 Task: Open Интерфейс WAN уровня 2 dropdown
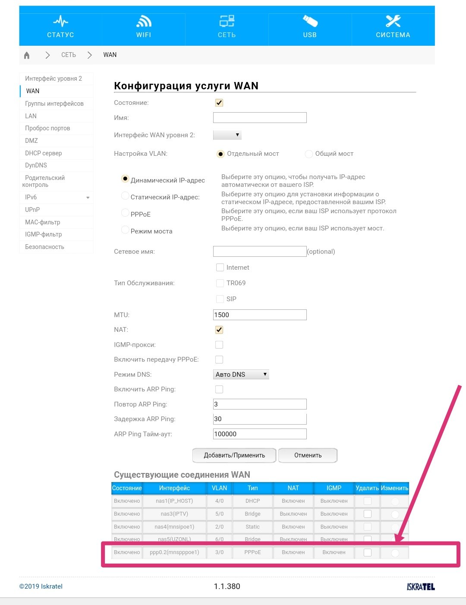click(227, 135)
